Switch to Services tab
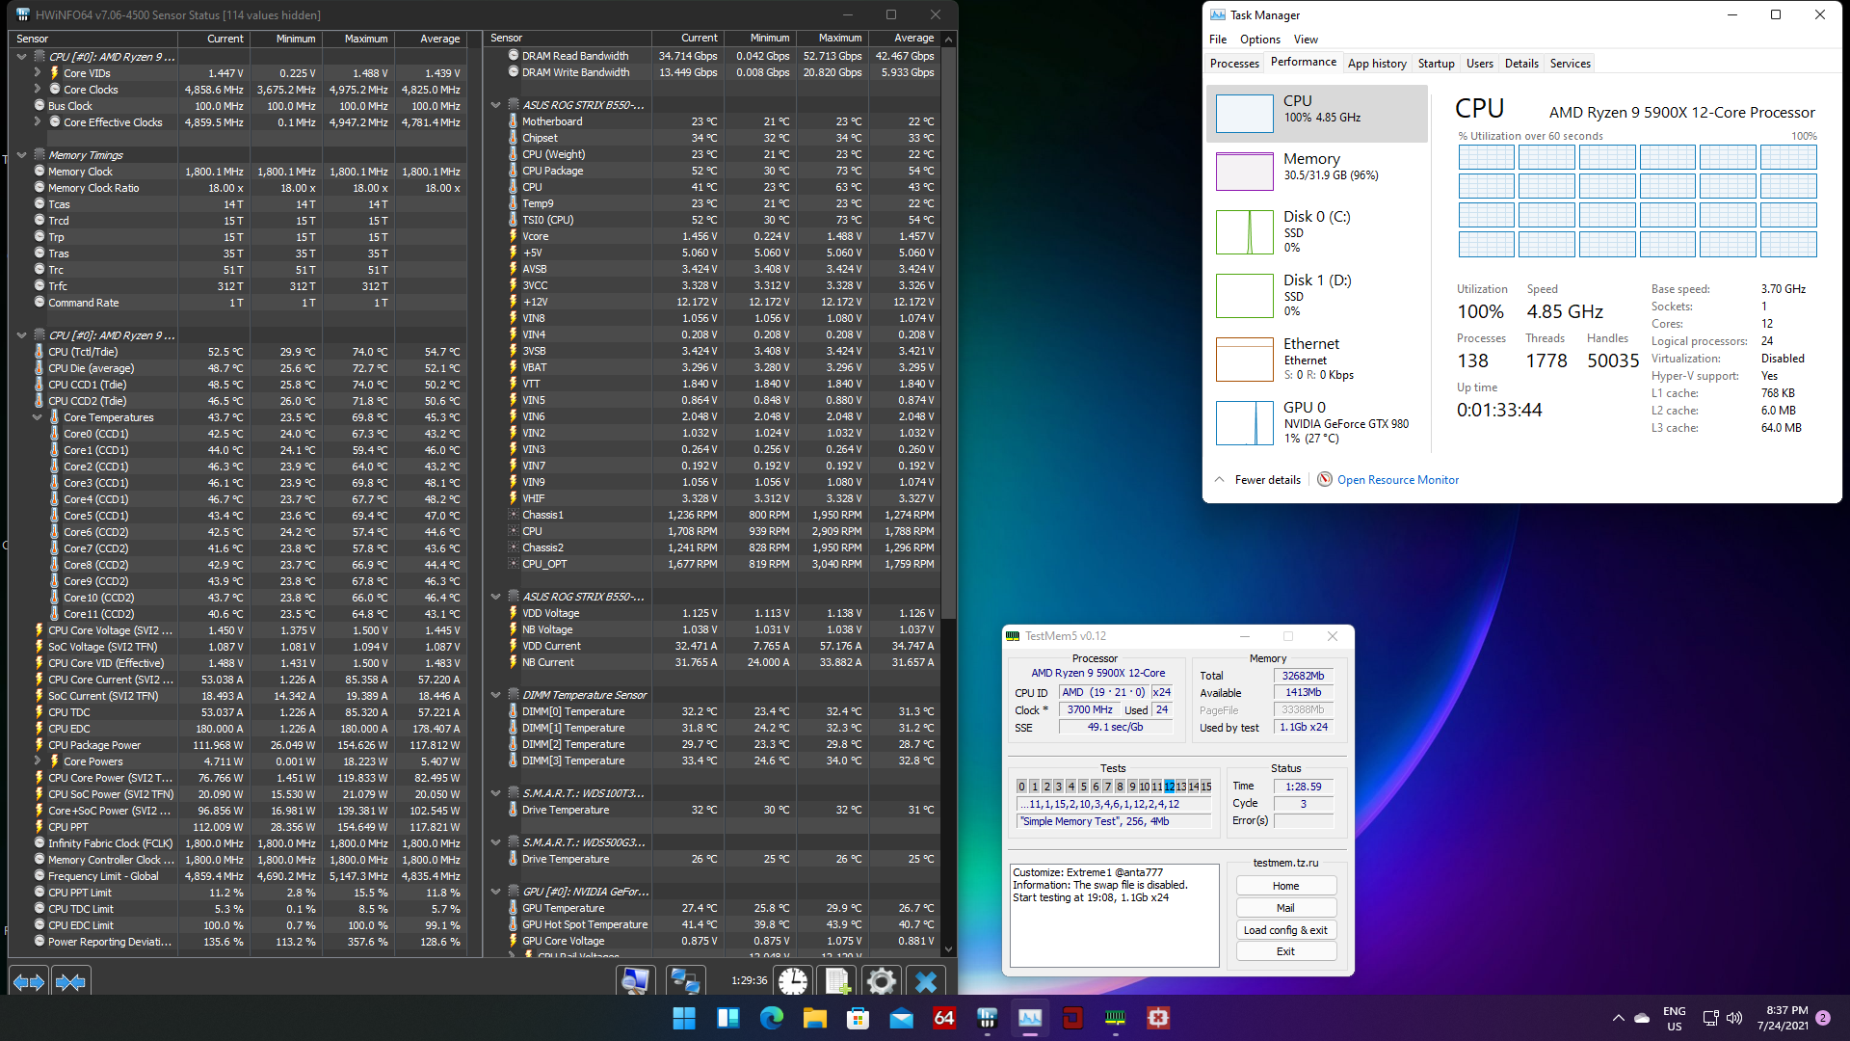Screen dimensions: 1850x1041 tap(1570, 64)
